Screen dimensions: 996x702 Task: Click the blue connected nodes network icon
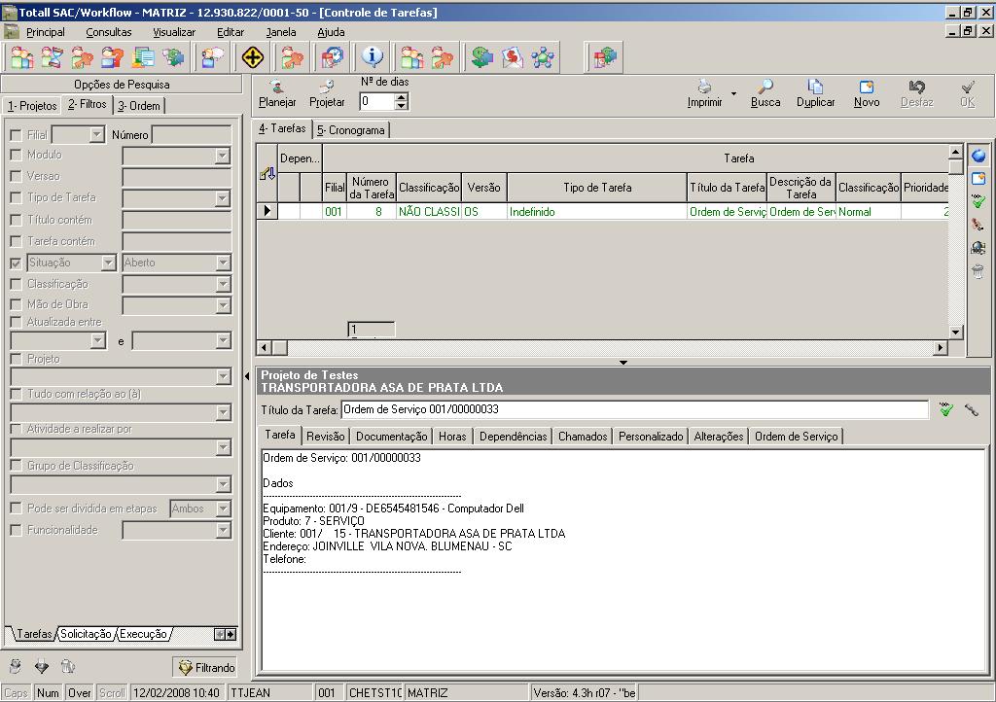pos(543,57)
